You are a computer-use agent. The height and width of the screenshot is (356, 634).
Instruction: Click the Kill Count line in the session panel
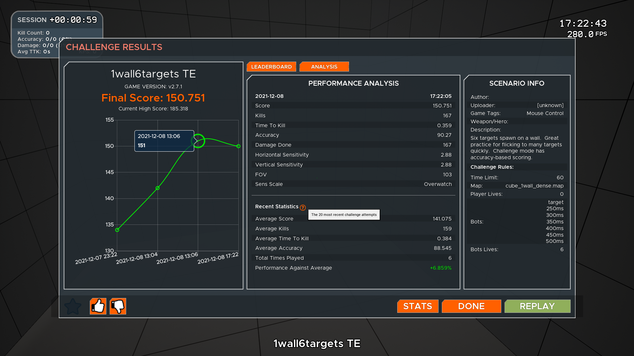[33, 33]
